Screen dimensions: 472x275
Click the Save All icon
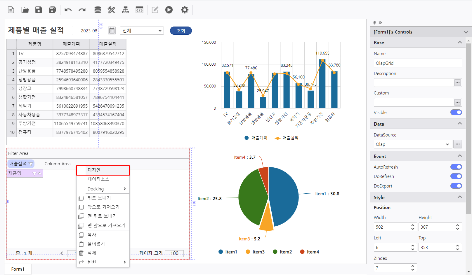click(x=53, y=10)
